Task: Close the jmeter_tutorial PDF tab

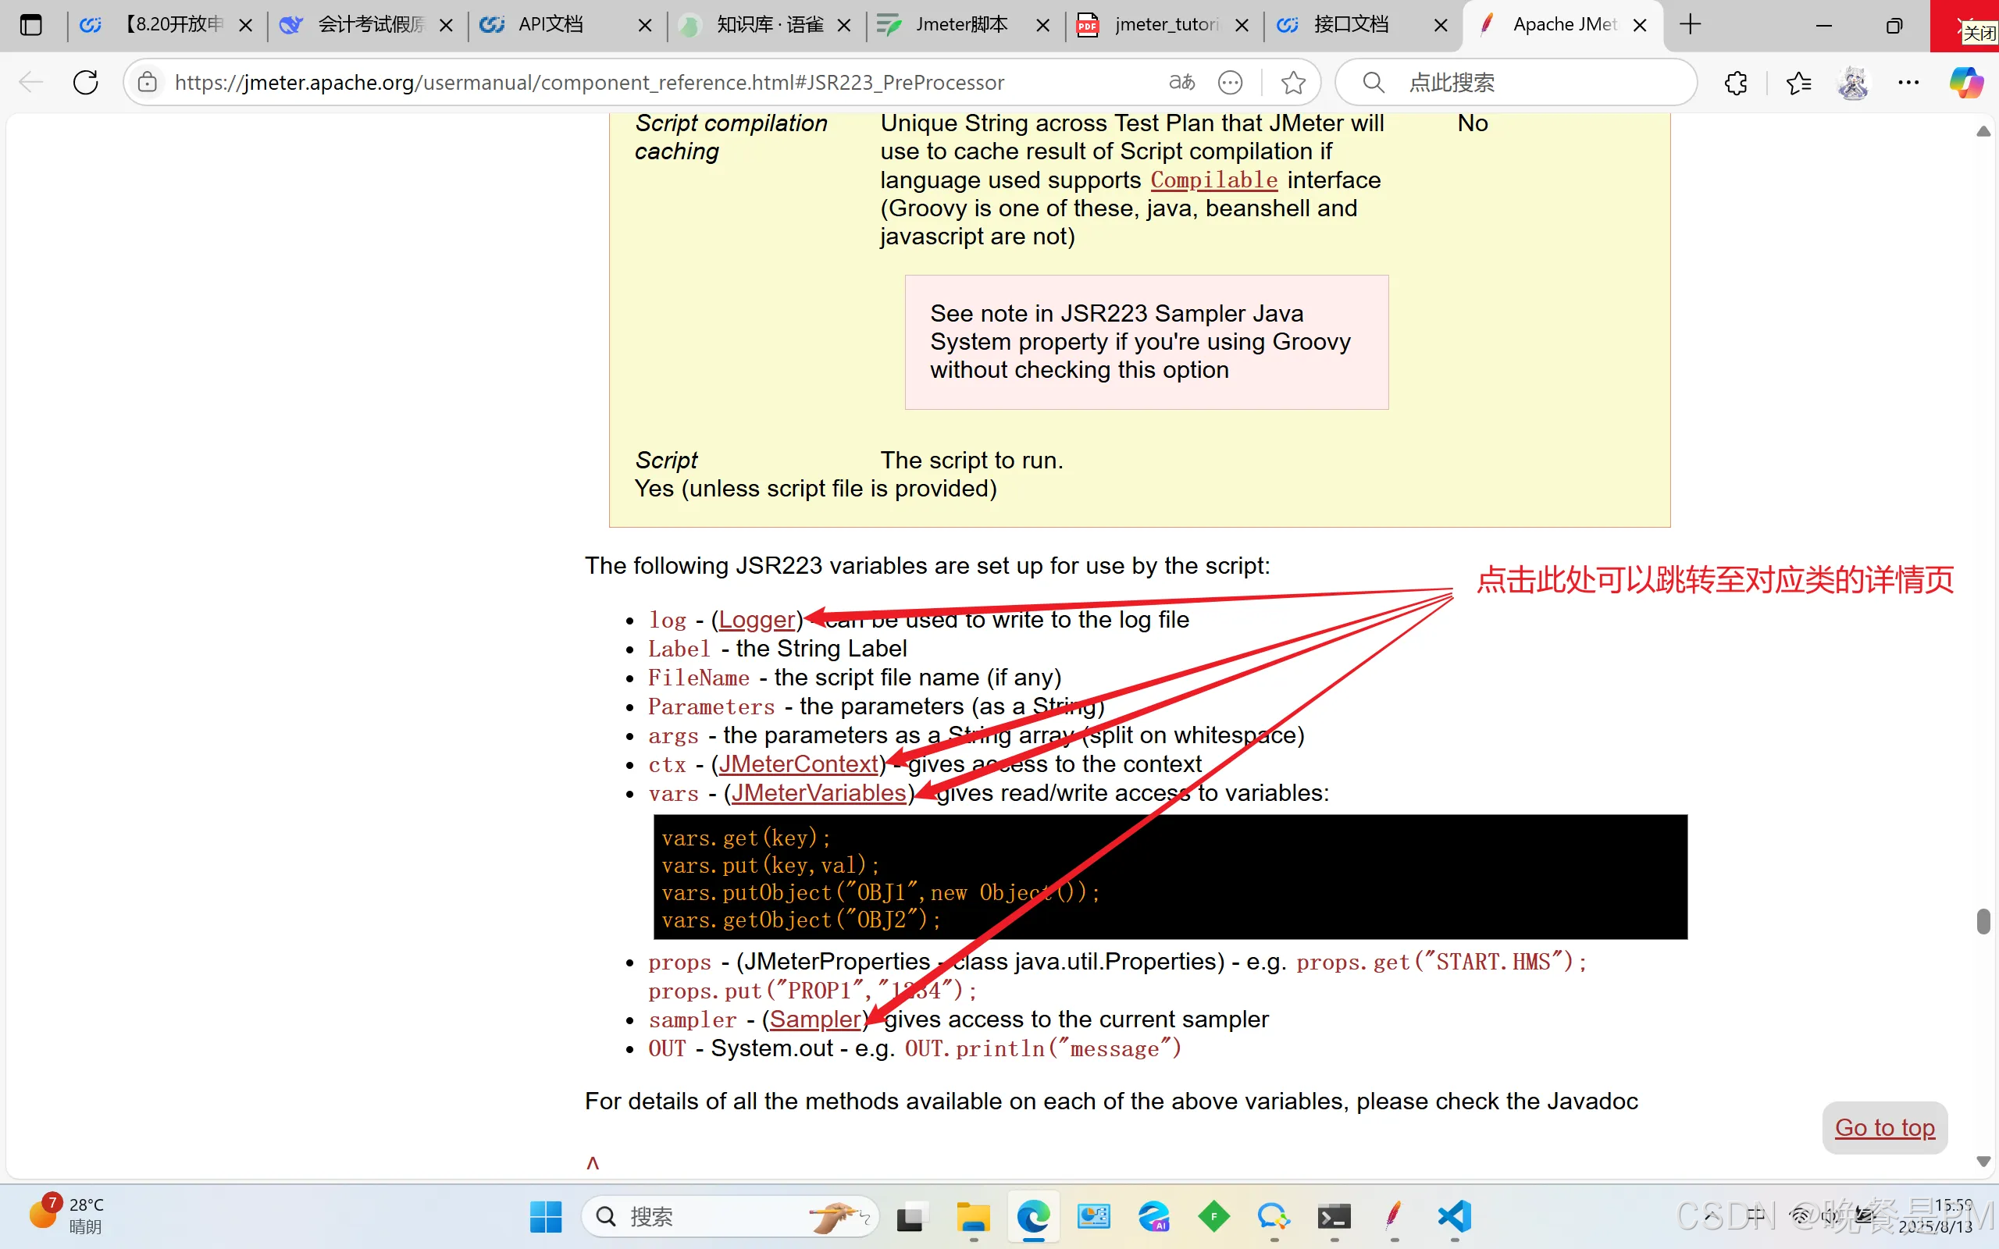Action: click(1242, 25)
